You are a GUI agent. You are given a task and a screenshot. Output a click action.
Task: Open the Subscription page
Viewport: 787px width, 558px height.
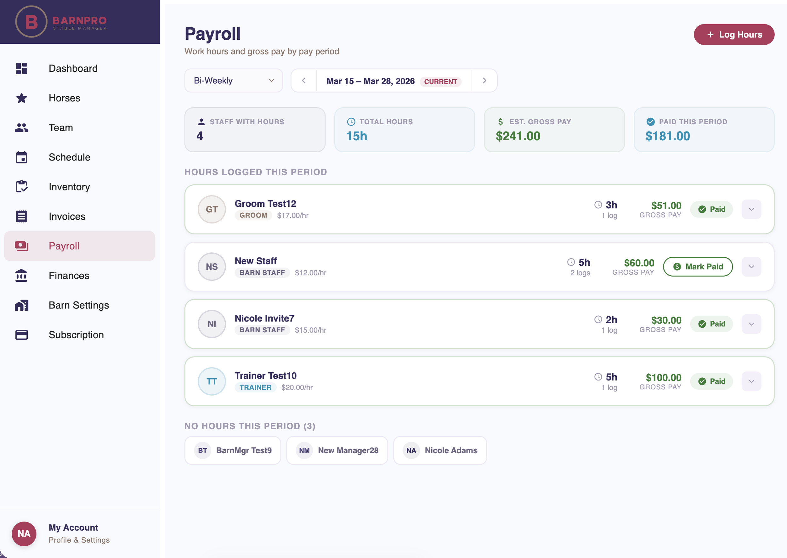[x=76, y=335]
